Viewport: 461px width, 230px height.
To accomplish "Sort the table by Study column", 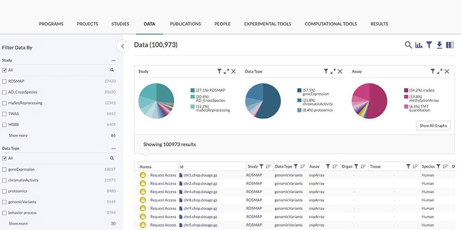I will coord(268,167).
